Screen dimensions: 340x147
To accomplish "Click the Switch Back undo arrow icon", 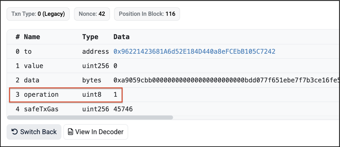I will pyautogui.click(x=14, y=132).
